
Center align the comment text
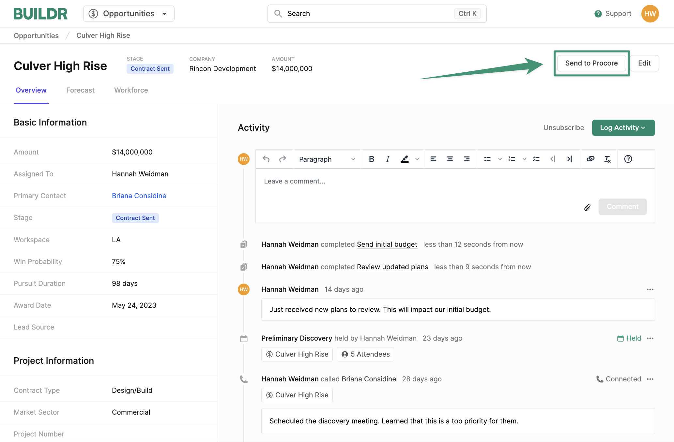[x=450, y=159]
